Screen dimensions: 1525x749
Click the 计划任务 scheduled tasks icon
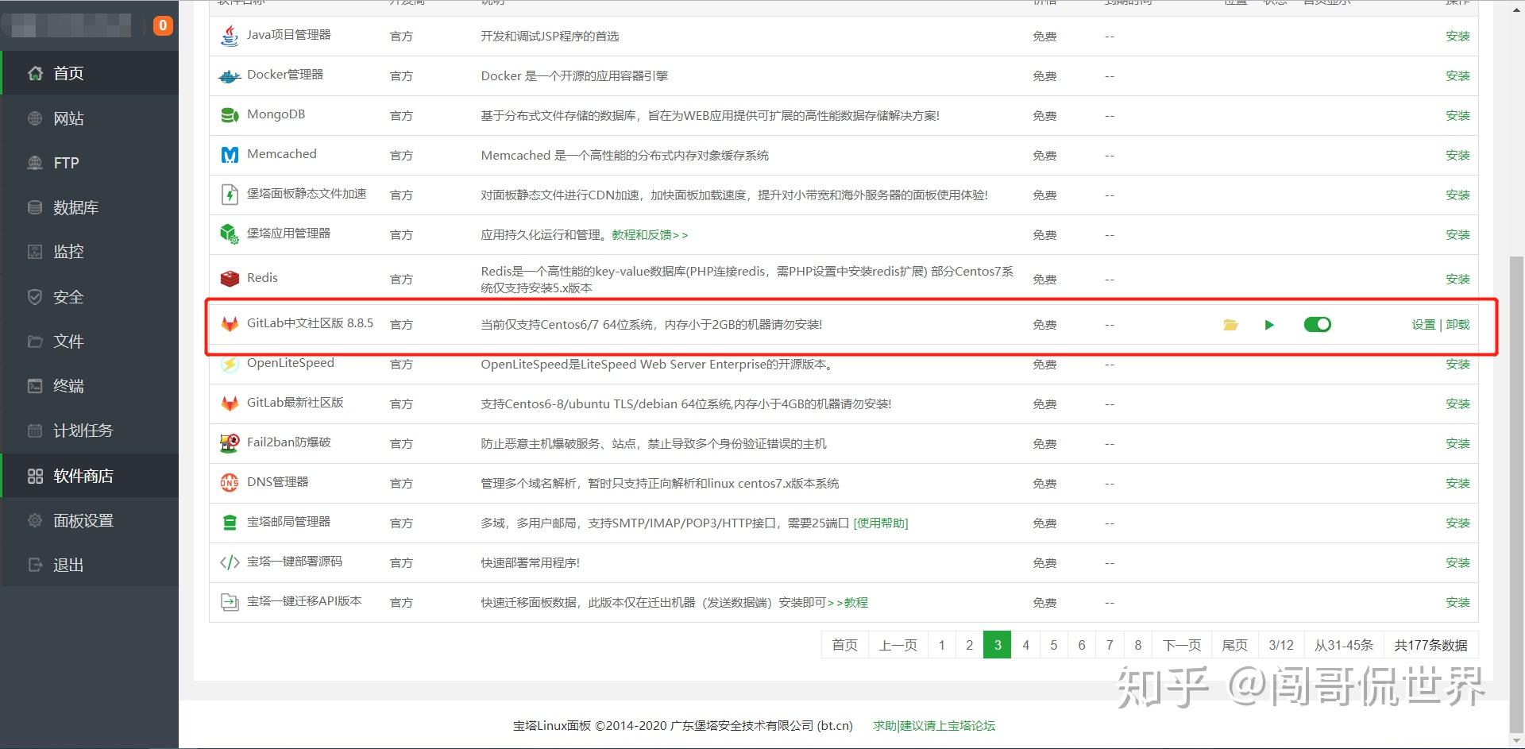35,430
